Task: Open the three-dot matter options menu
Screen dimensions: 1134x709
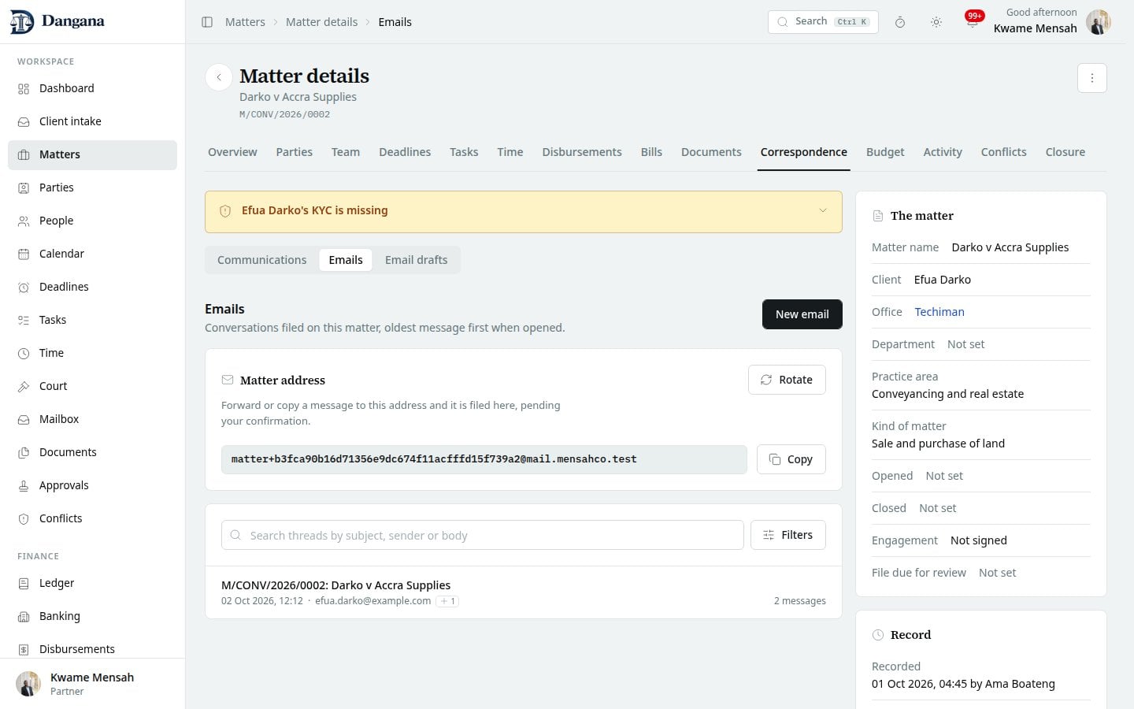Action: (1092, 78)
